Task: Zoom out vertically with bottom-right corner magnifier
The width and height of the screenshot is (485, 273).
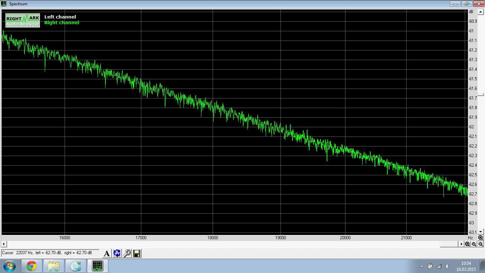Action: [480, 244]
